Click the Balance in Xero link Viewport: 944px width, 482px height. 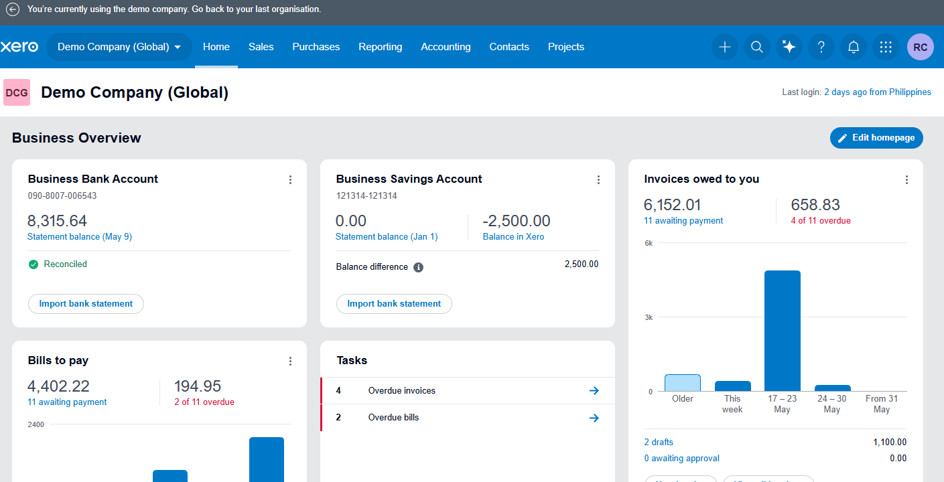pos(513,237)
